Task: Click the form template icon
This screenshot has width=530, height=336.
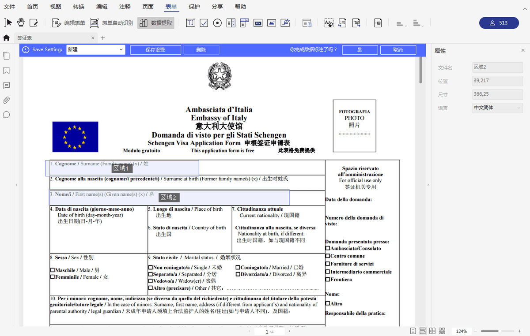Action: point(378,23)
